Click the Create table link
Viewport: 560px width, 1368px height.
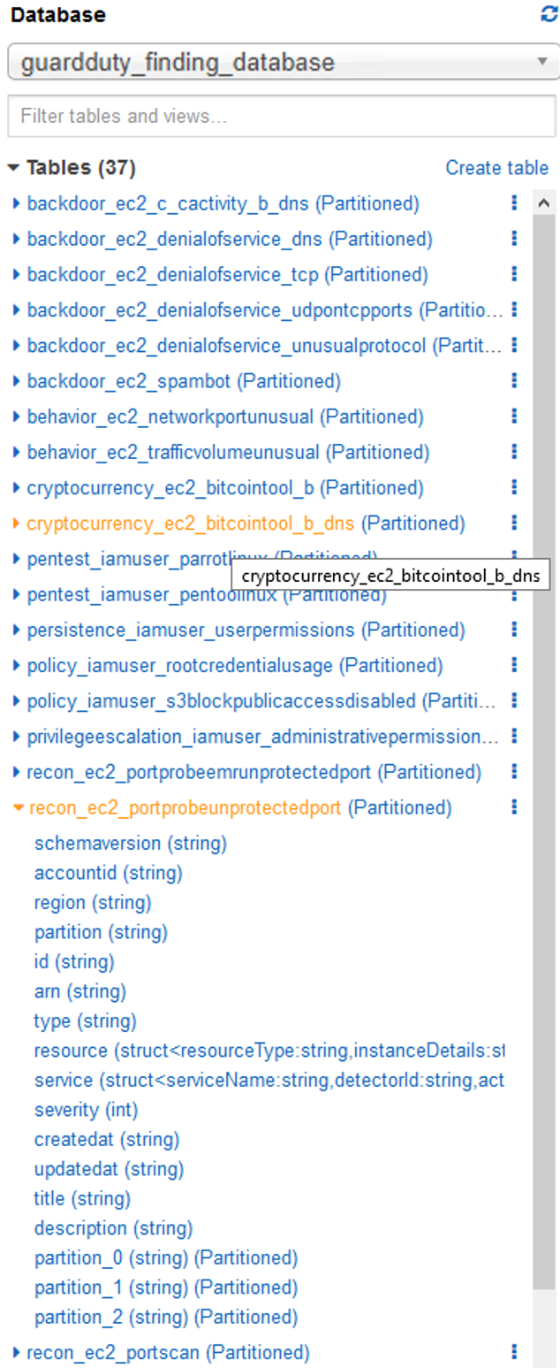[497, 167]
